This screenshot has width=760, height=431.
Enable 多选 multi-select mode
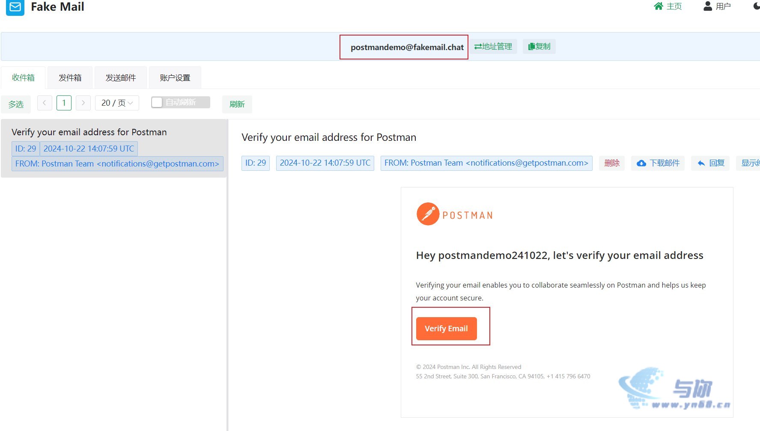[x=16, y=104]
